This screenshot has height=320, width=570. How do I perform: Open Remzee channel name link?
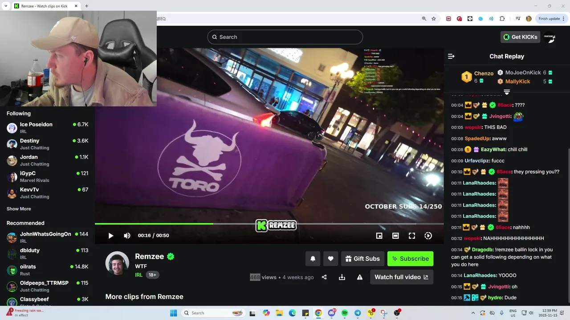(x=150, y=256)
